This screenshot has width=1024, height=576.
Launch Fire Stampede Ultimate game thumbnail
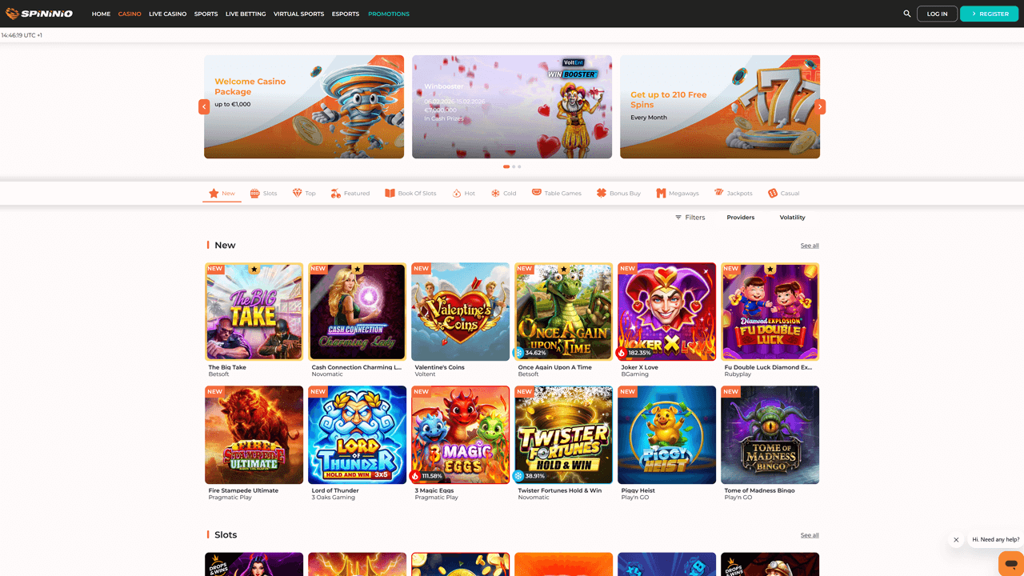254,435
